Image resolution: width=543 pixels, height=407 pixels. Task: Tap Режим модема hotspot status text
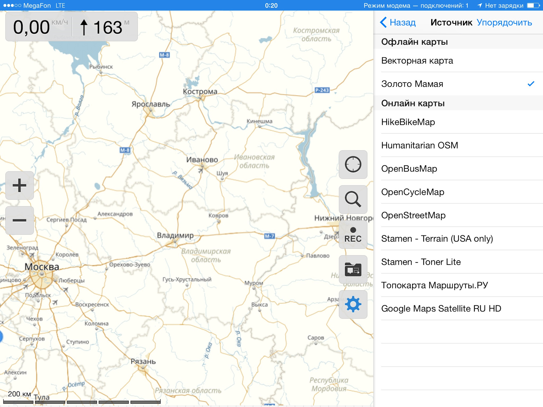(416, 5)
